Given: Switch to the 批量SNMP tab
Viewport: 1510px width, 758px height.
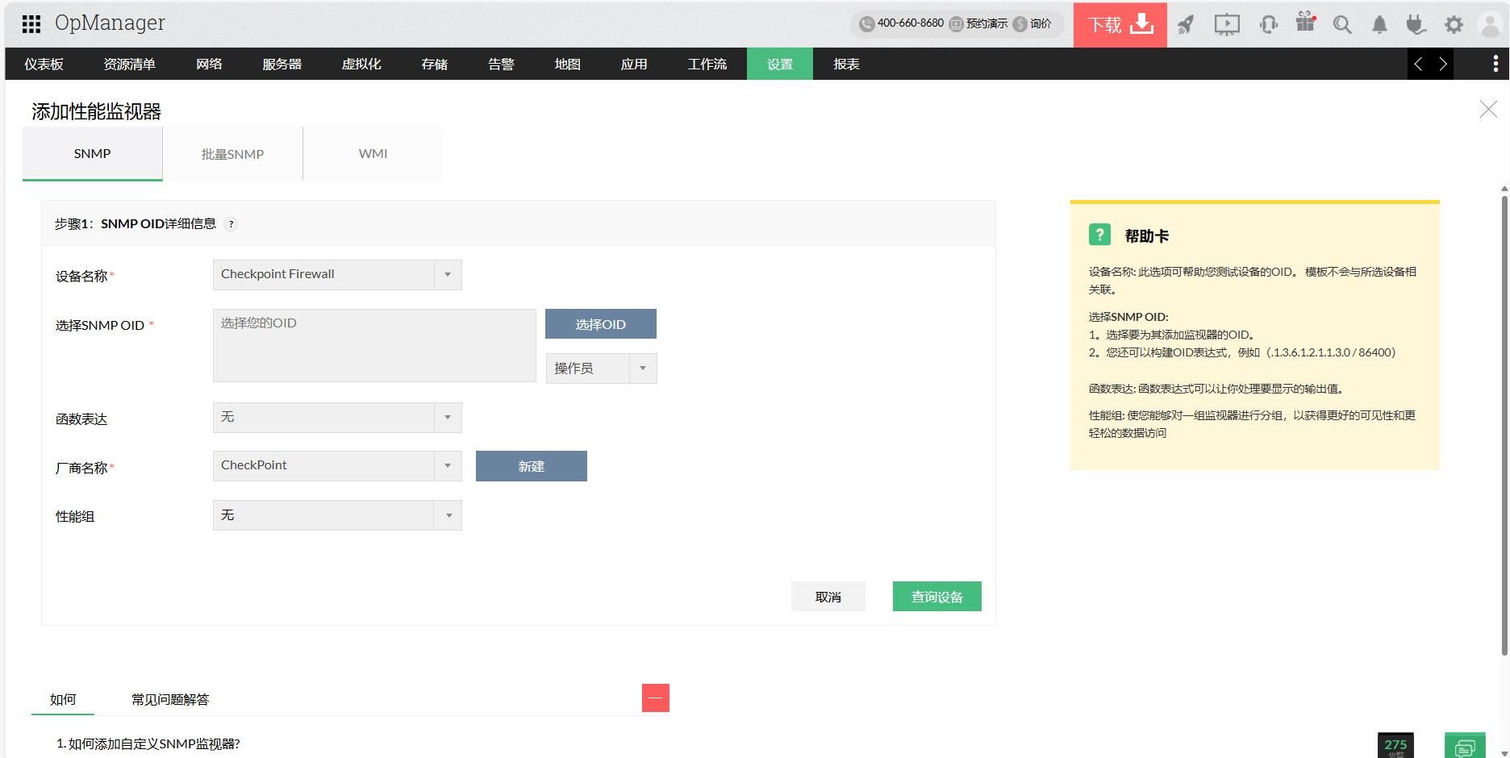Looking at the screenshot, I should (x=232, y=153).
